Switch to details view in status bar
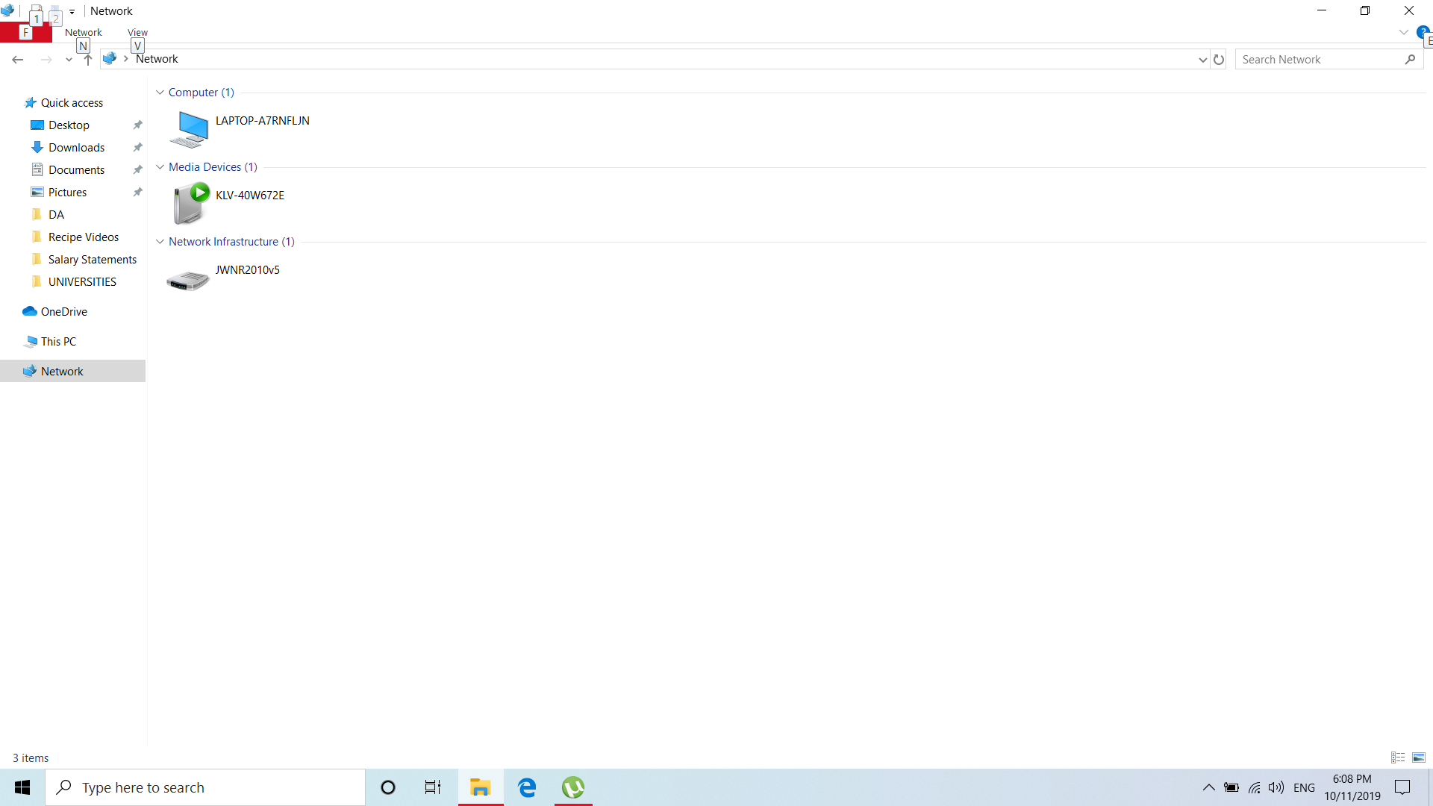Viewport: 1433px width, 806px height. coord(1398,757)
